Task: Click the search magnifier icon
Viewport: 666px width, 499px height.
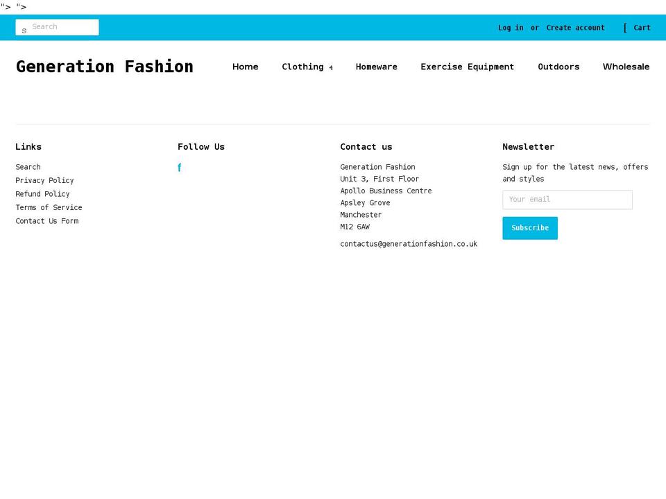Action: tap(24, 29)
